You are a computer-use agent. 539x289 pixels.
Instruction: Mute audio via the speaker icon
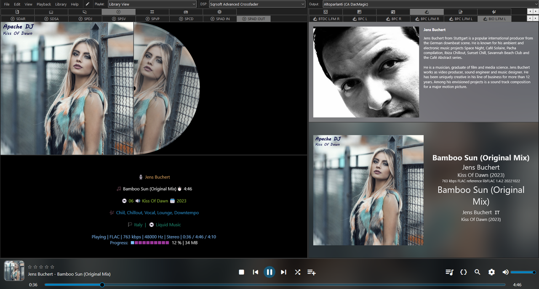(505, 272)
